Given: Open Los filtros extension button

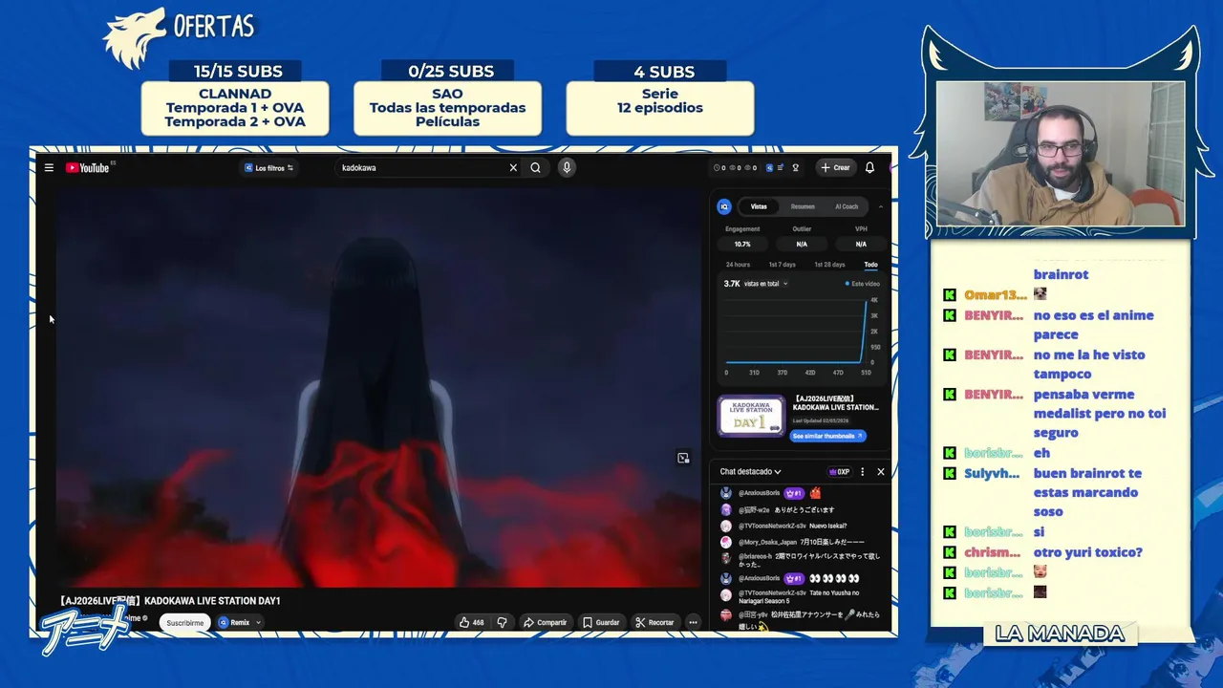Looking at the screenshot, I should pyautogui.click(x=269, y=167).
